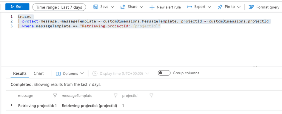
Task: Expand the Retrieving projectId: 1 result row
Action: (12, 105)
